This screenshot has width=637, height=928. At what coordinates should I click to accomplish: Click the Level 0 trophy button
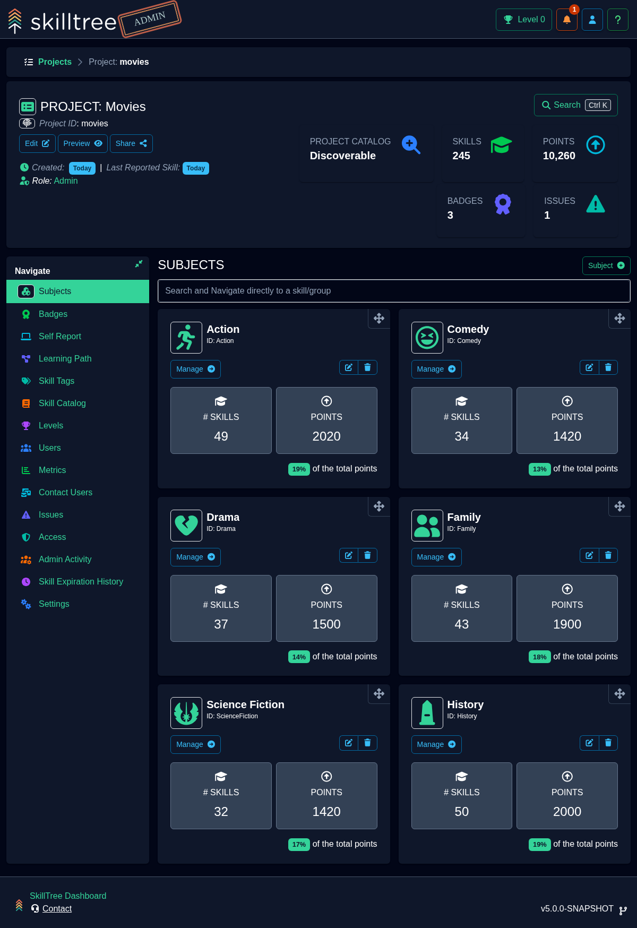[524, 20]
